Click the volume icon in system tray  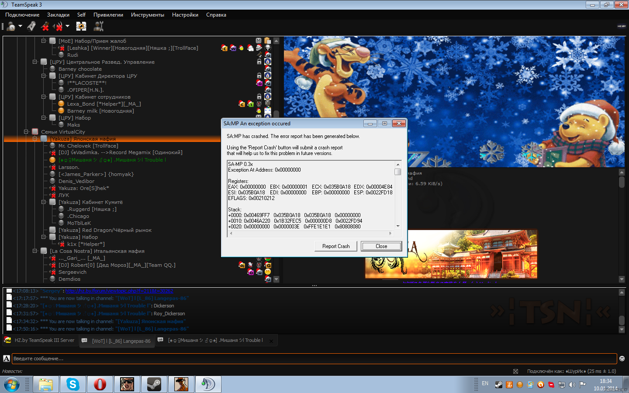point(572,384)
